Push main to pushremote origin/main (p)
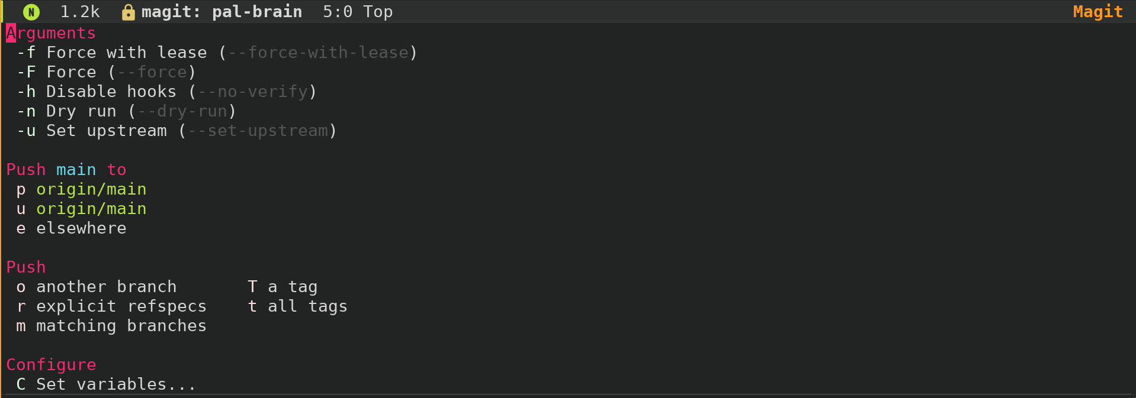1136x398 pixels. (82, 189)
